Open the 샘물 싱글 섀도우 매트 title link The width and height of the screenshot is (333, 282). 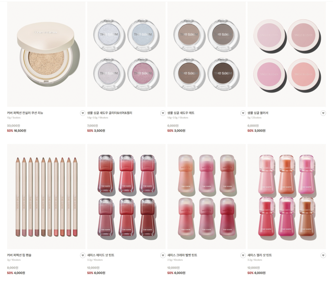point(181,113)
